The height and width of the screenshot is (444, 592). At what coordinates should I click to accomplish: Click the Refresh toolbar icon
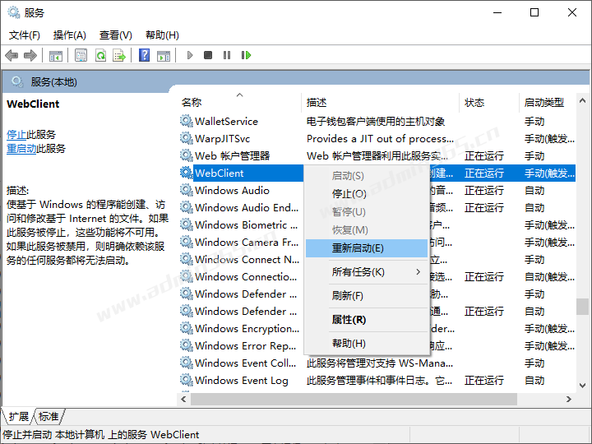(x=100, y=56)
